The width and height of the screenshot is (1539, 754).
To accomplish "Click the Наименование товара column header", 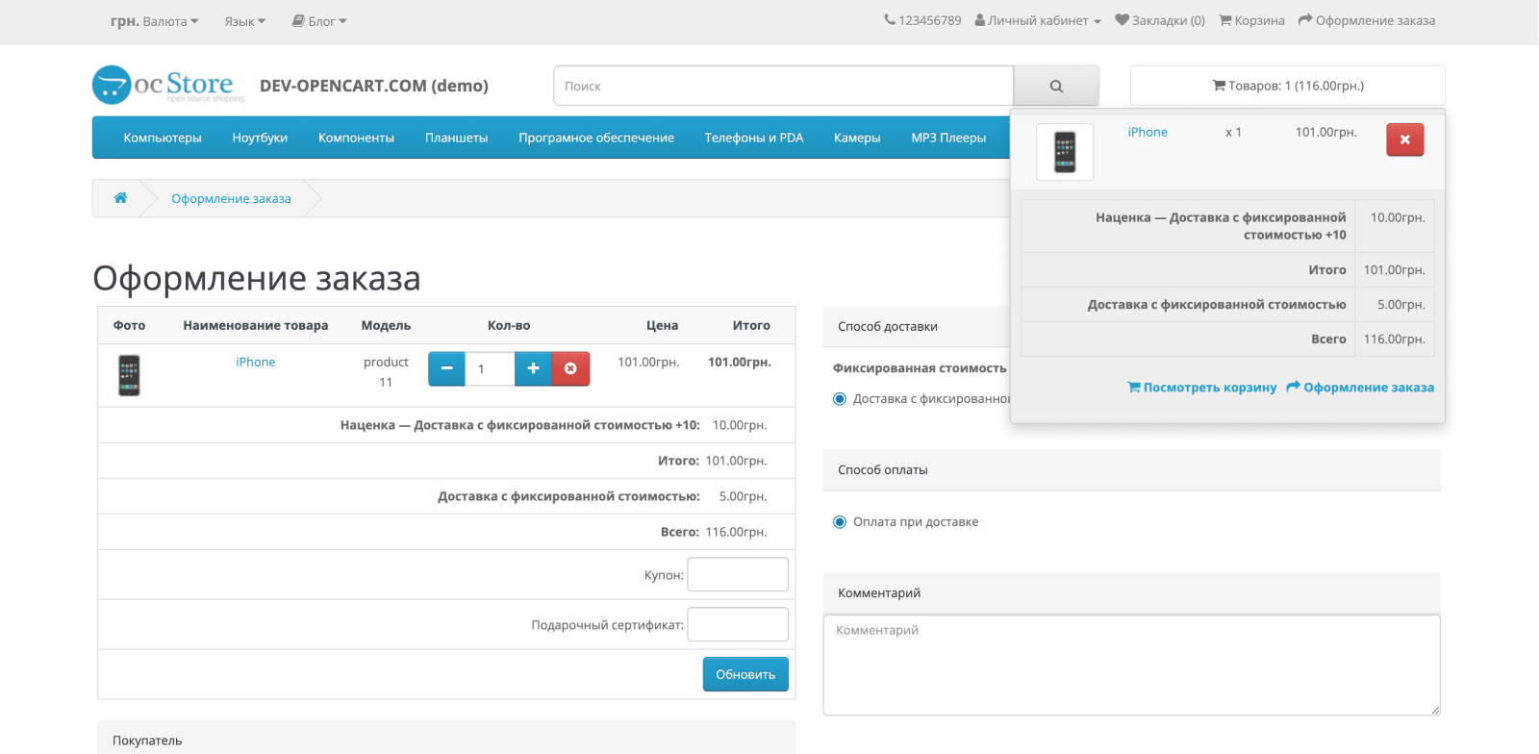I will (256, 325).
